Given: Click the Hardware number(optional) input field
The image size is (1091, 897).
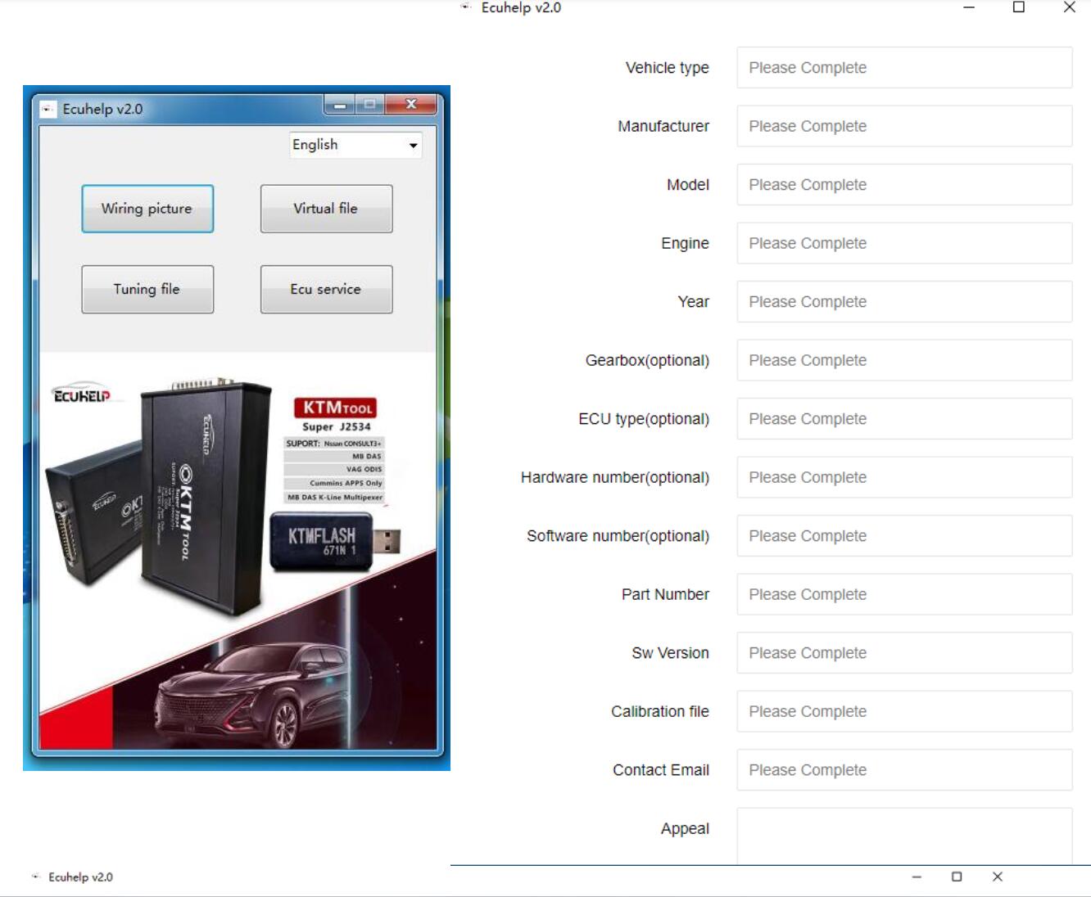Looking at the screenshot, I should [x=903, y=477].
